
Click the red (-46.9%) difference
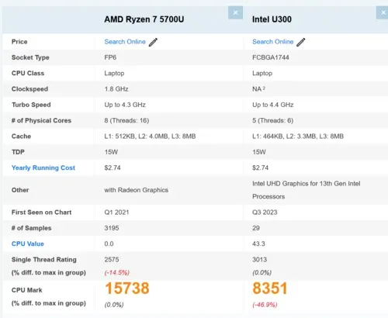(265, 305)
